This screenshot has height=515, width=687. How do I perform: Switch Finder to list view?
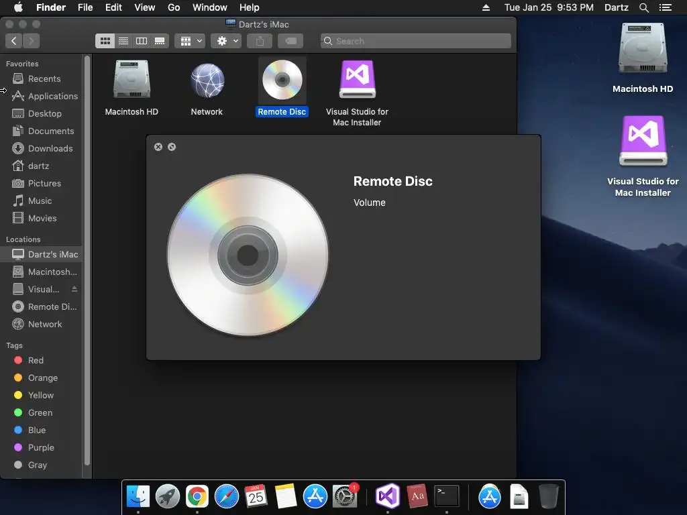coord(123,41)
